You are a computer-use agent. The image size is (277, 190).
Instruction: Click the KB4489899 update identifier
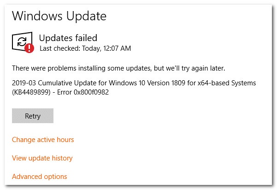[x=31, y=92]
